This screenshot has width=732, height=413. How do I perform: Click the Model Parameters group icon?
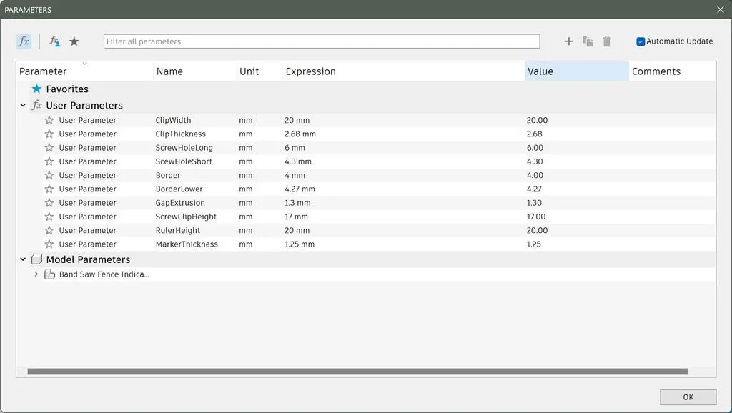coord(37,259)
